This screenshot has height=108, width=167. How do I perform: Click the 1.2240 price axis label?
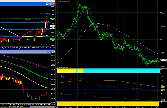(x=163, y=66)
